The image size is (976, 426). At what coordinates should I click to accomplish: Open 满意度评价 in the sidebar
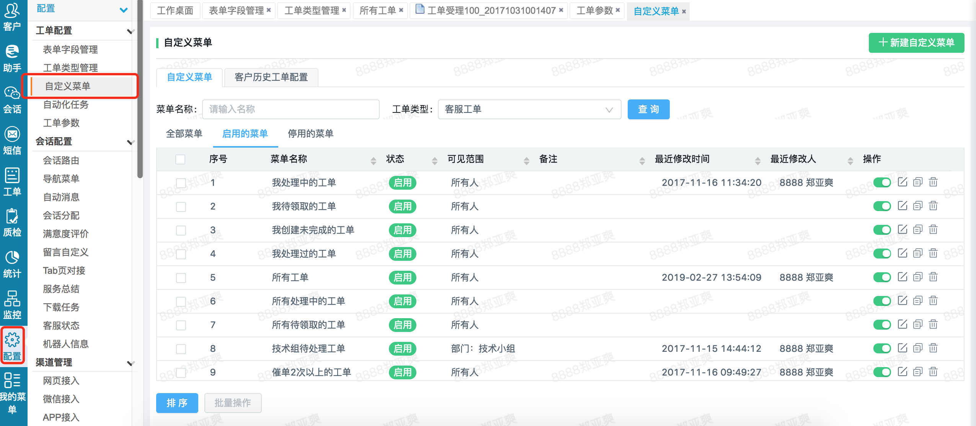pos(66,234)
